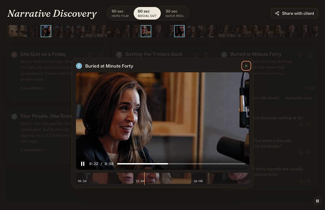325x210 pixels.
Task: Thumbs down the soundbite ending "minute forty"
Action: click(x=309, y=181)
